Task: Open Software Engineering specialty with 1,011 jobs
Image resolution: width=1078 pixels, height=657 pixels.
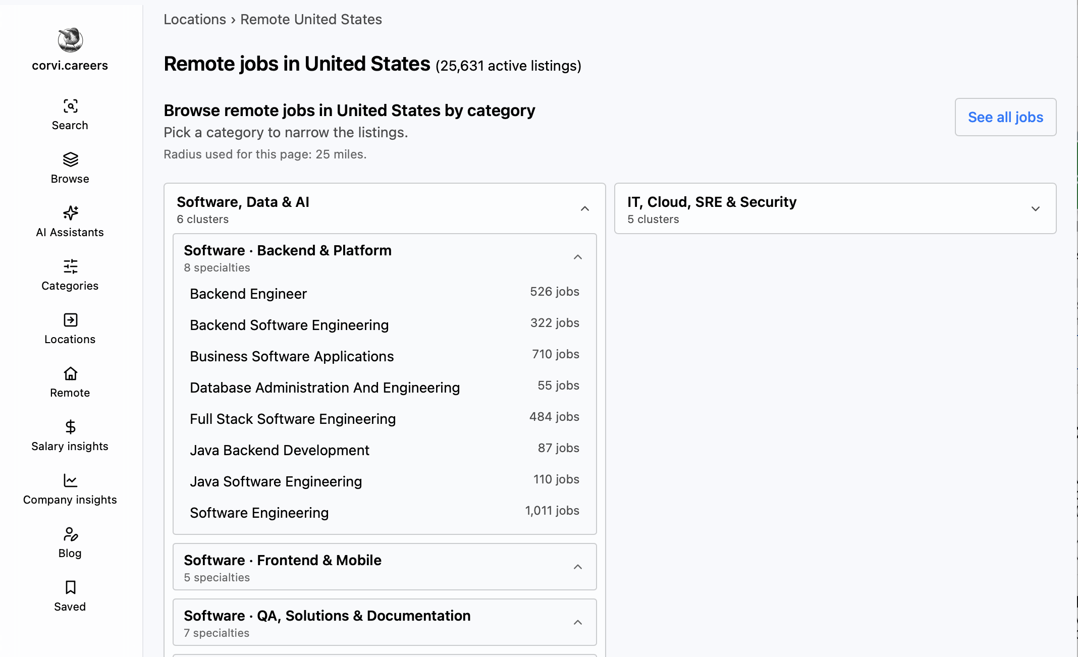Action: [x=385, y=513]
